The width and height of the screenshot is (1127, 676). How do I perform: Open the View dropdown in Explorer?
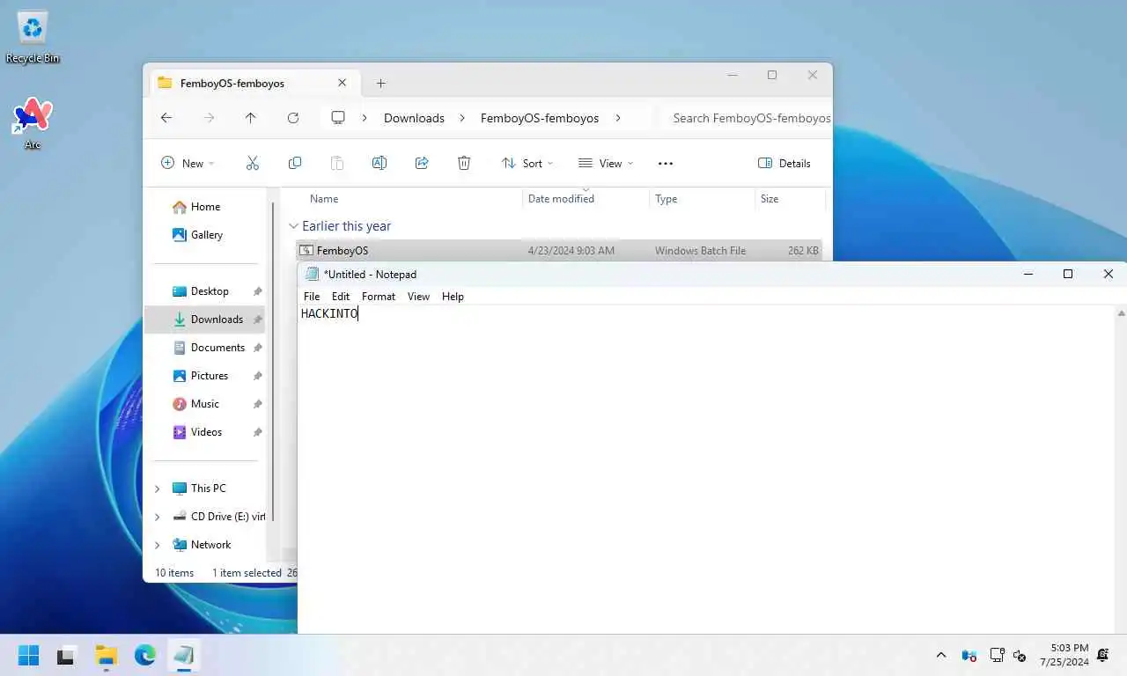click(x=606, y=163)
